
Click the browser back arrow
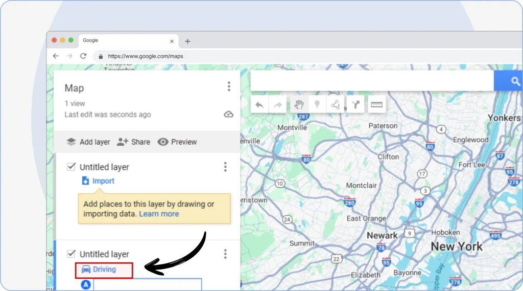click(56, 56)
